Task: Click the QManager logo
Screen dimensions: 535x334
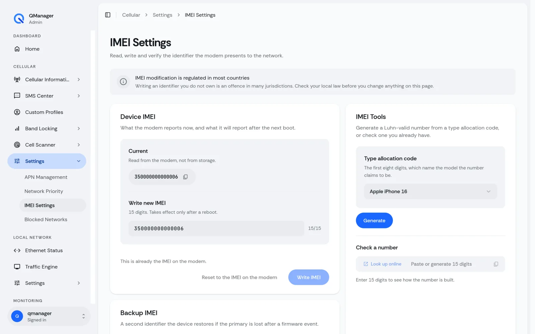Action: (x=19, y=19)
